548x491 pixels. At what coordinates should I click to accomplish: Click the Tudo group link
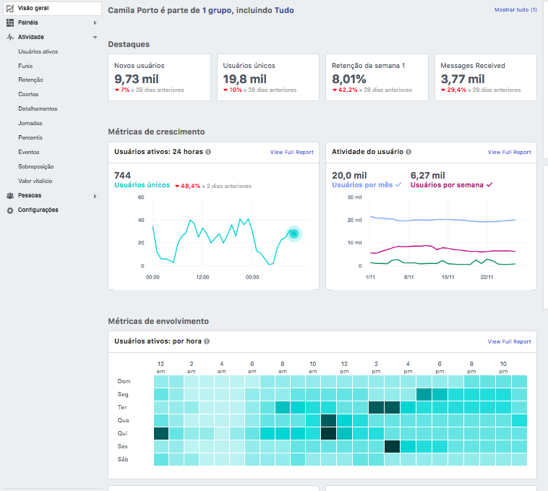284,10
